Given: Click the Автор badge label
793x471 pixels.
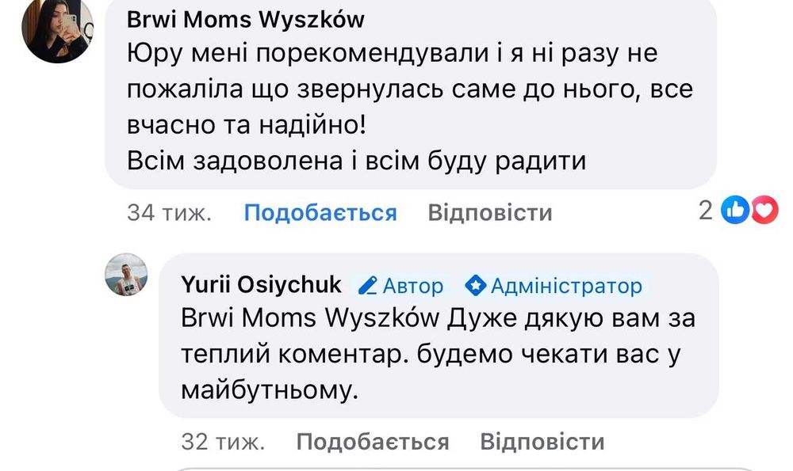Looking at the screenshot, I should pos(413,285).
